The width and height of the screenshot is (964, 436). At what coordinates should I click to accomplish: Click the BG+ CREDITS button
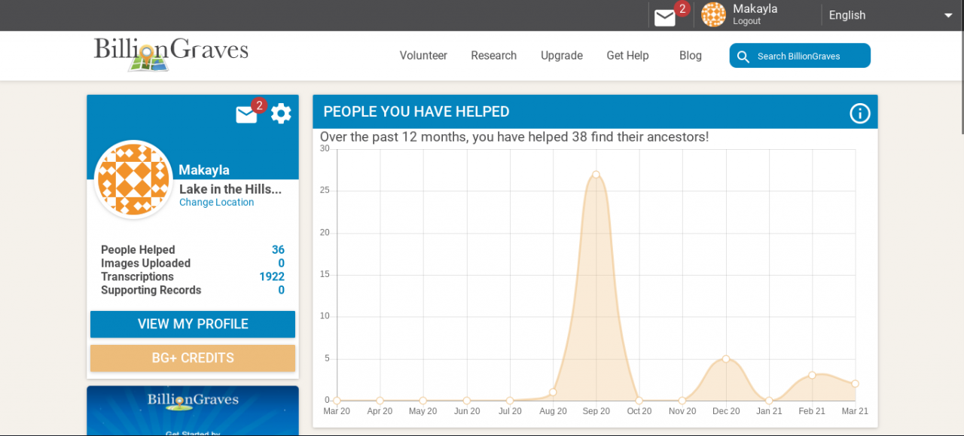[193, 358]
